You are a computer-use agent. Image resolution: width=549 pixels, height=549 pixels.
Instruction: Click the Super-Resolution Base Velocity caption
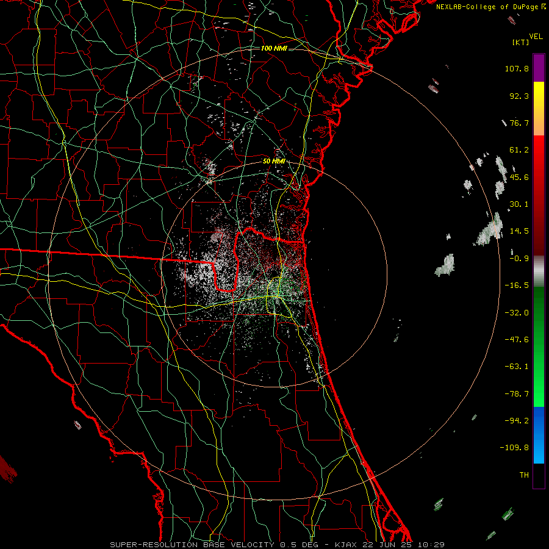point(278,545)
